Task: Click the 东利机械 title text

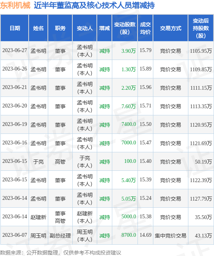Action: pos(15,5)
